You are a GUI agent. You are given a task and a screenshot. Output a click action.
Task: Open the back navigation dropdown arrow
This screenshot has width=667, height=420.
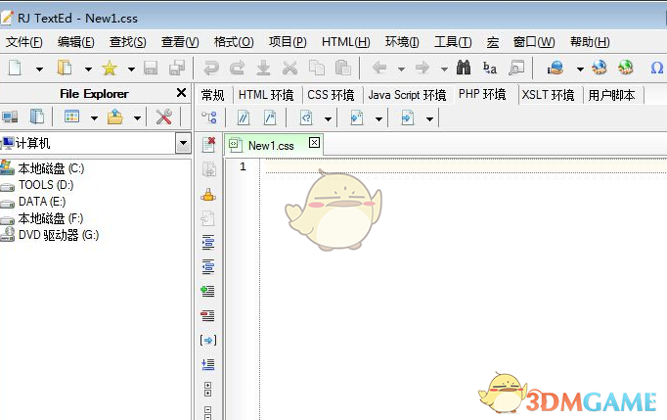pos(401,69)
